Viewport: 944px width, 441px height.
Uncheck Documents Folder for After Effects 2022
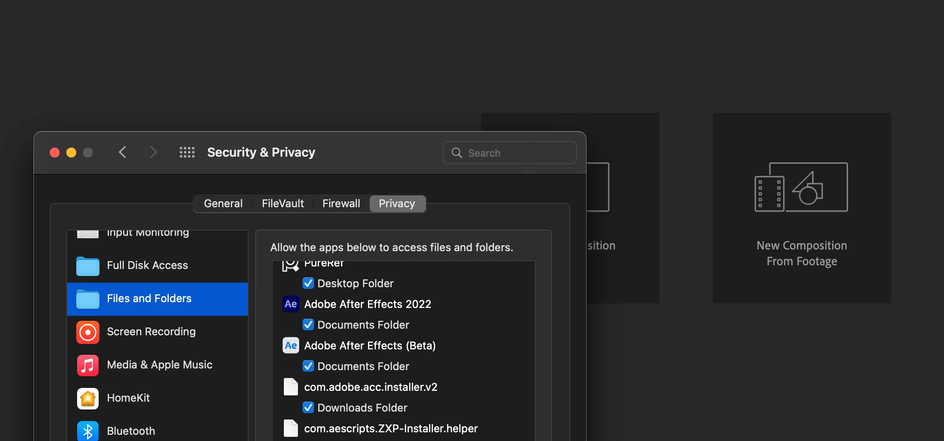pos(308,325)
